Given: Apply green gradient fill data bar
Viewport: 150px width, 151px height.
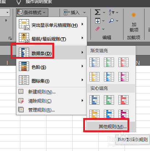Looking at the screenshot, I should [109, 62].
